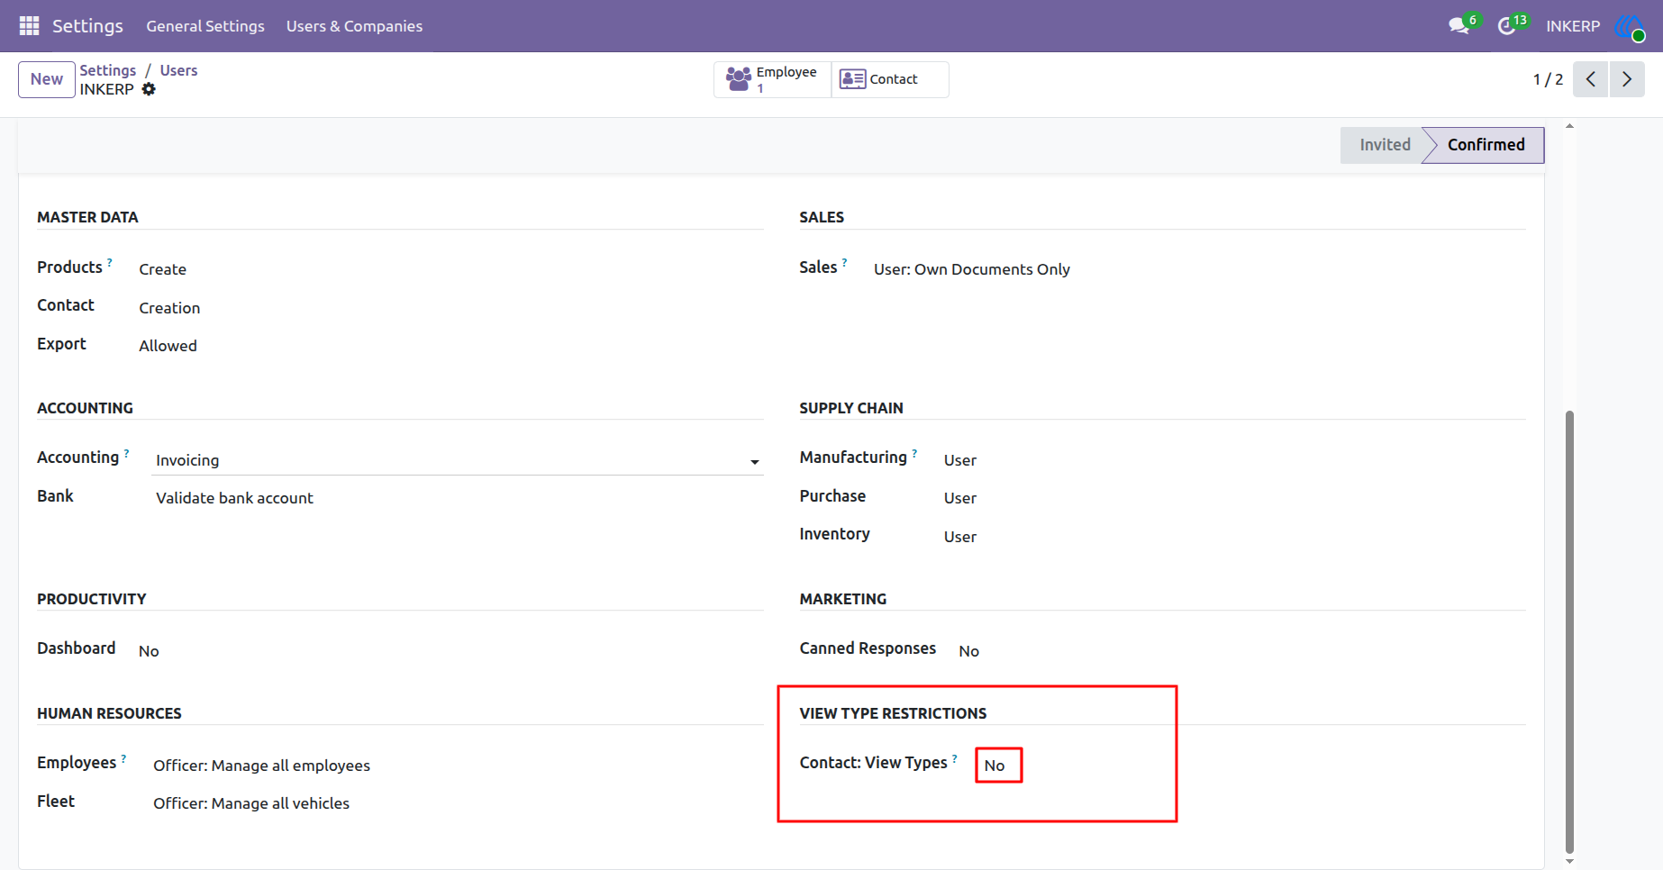Open the Employee smart button
This screenshot has height=870, width=1663.
tap(772, 79)
